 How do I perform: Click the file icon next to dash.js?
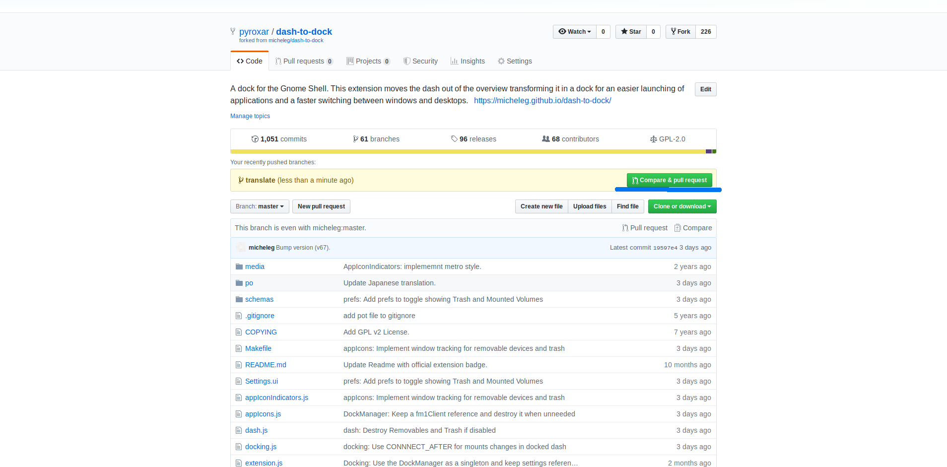(x=239, y=430)
